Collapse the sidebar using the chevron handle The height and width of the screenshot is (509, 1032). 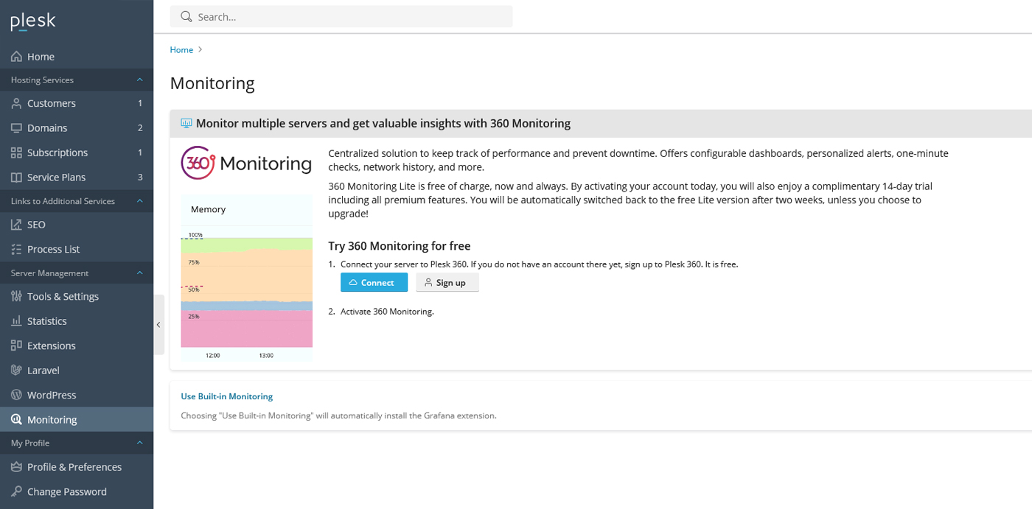[158, 324]
